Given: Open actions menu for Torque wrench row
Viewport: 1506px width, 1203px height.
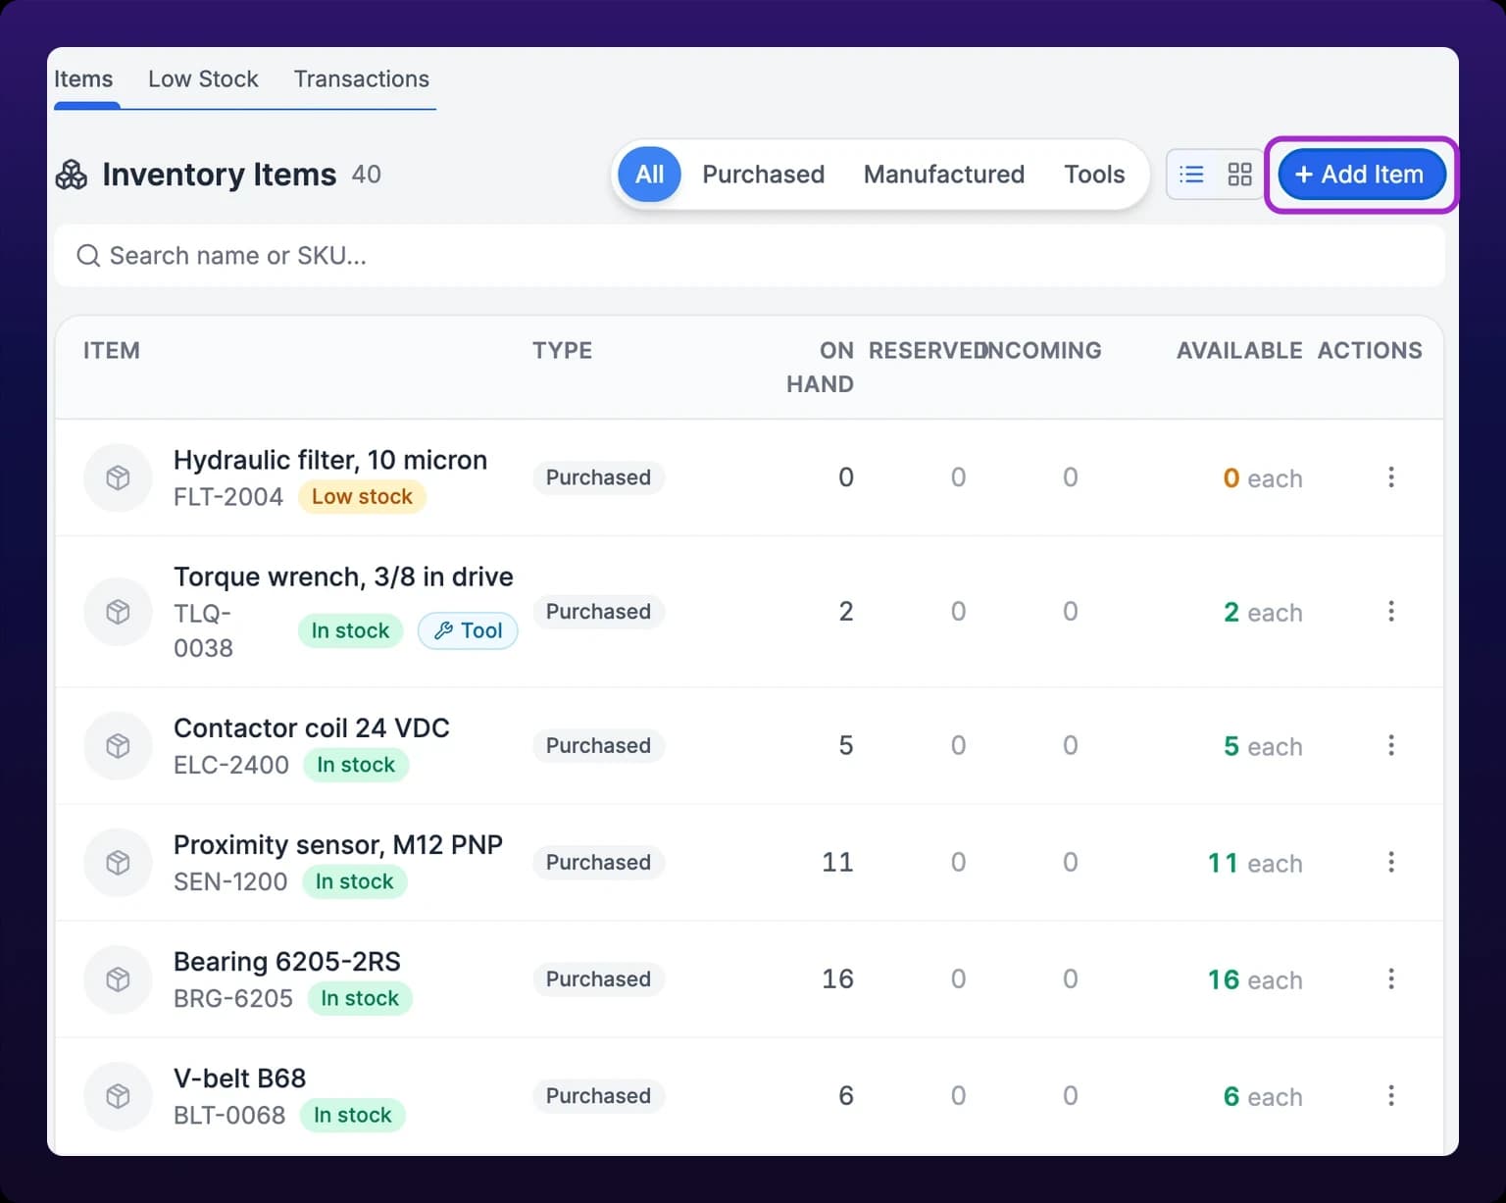Looking at the screenshot, I should pos(1390,612).
